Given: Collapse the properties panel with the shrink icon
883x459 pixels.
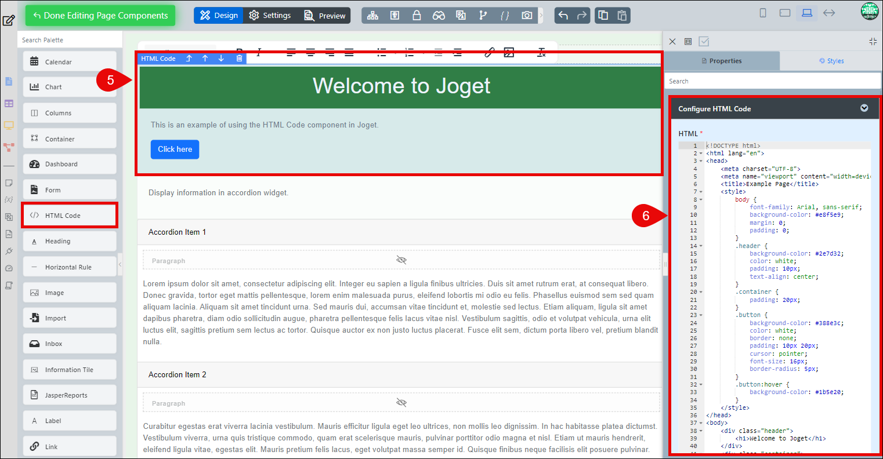Looking at the screenshot, I should [x=873, y=42].
